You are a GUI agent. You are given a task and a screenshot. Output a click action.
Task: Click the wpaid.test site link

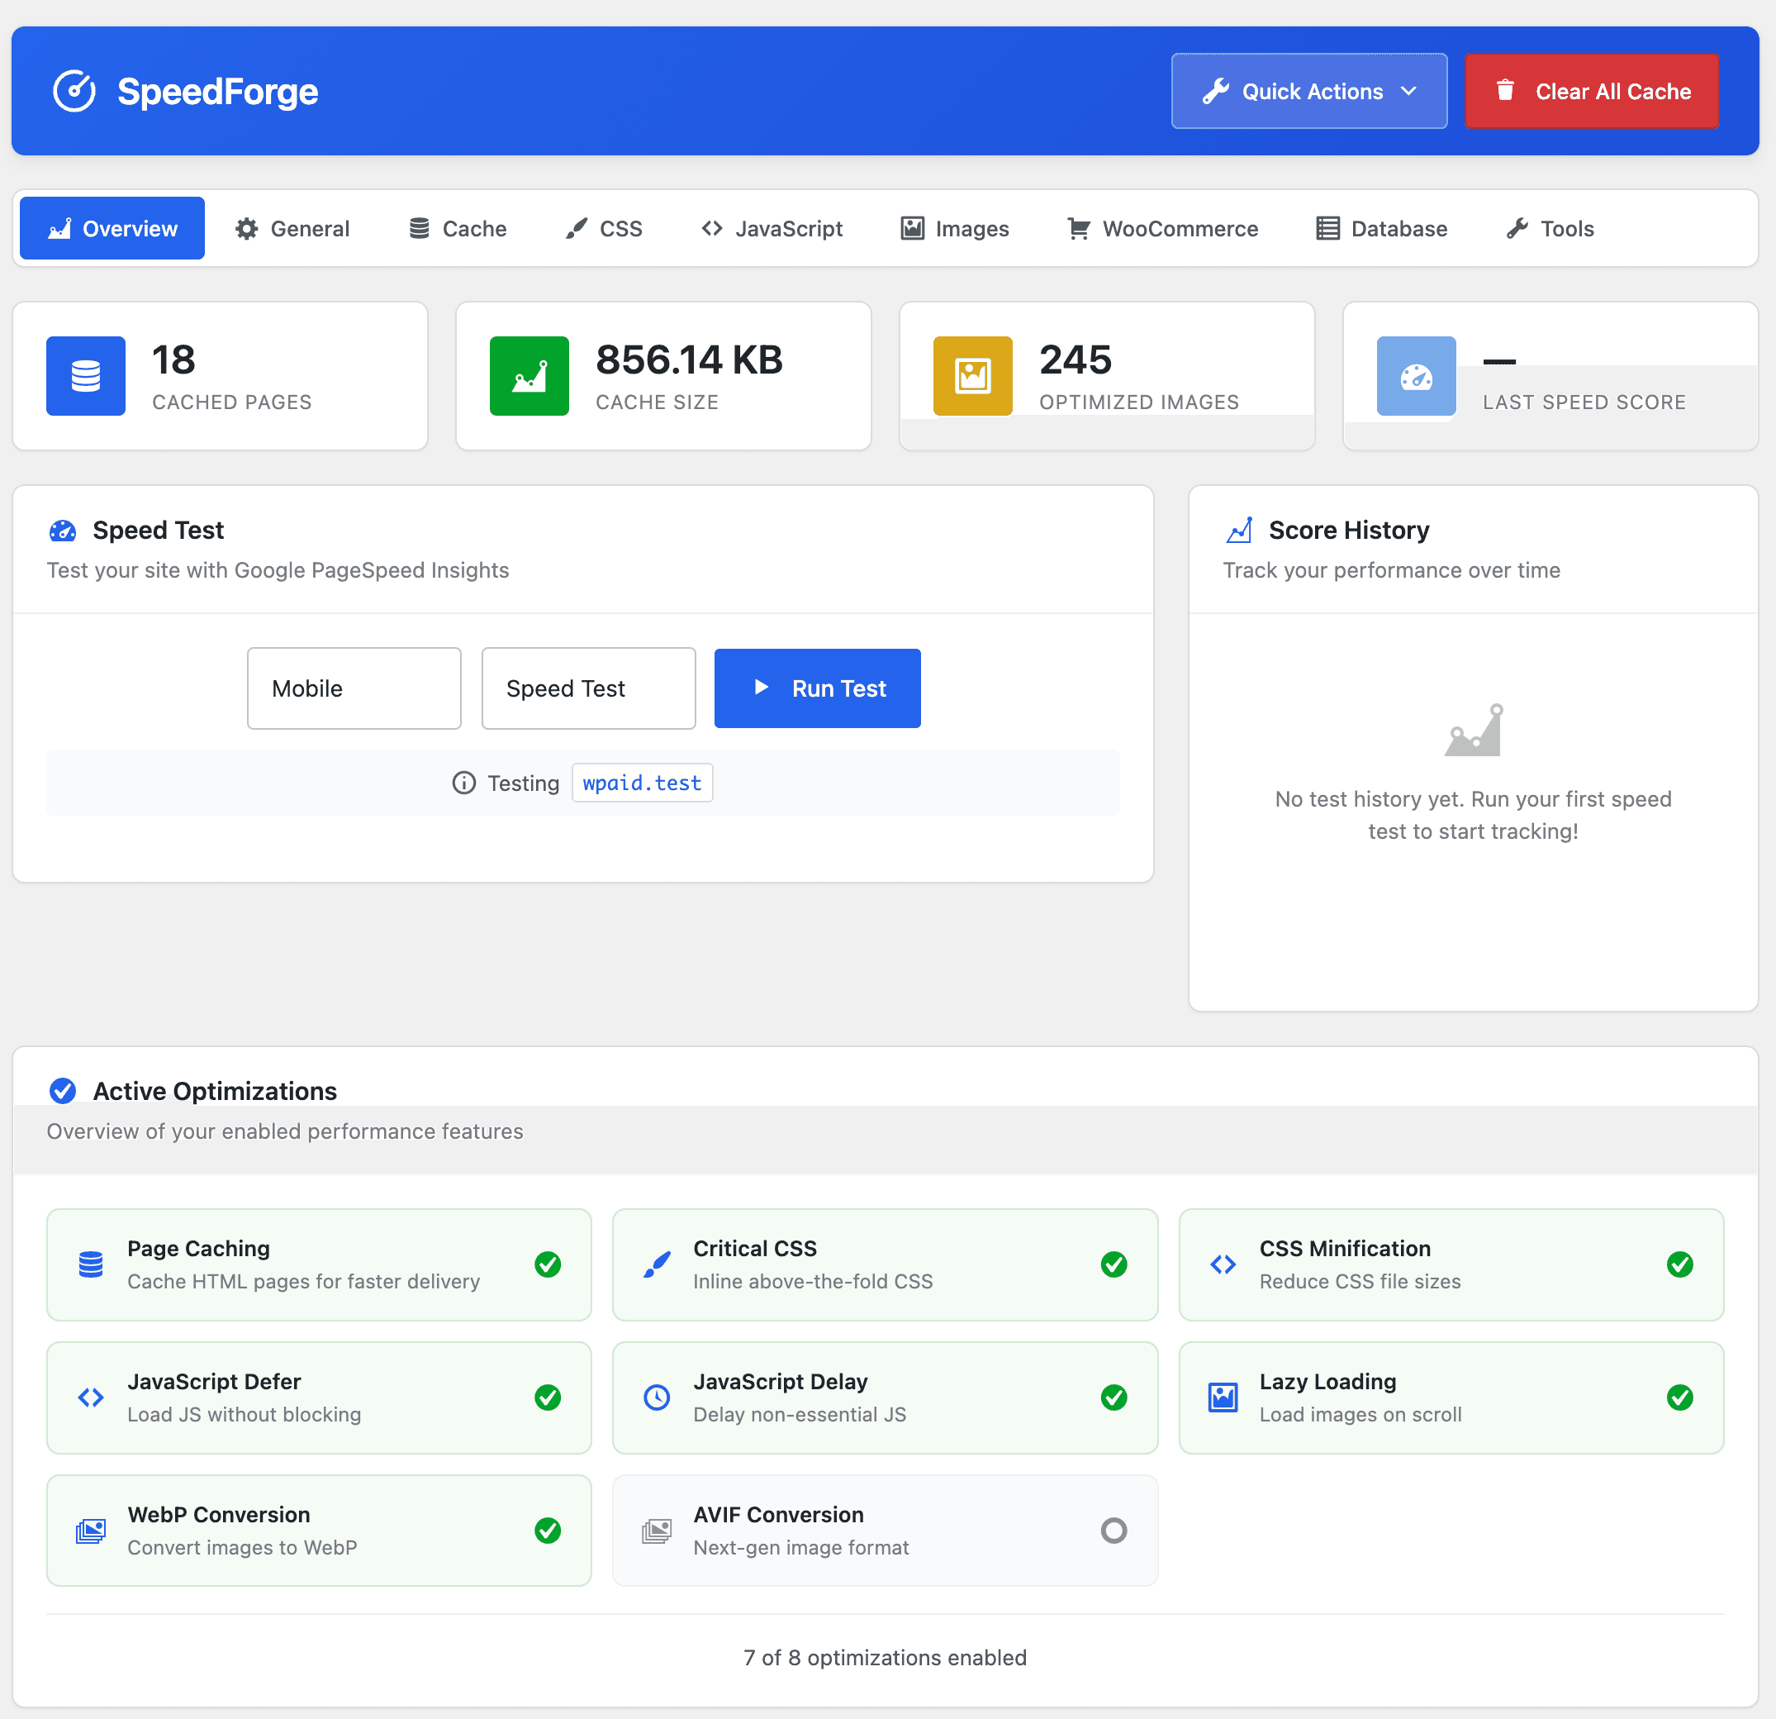(642, 783)
